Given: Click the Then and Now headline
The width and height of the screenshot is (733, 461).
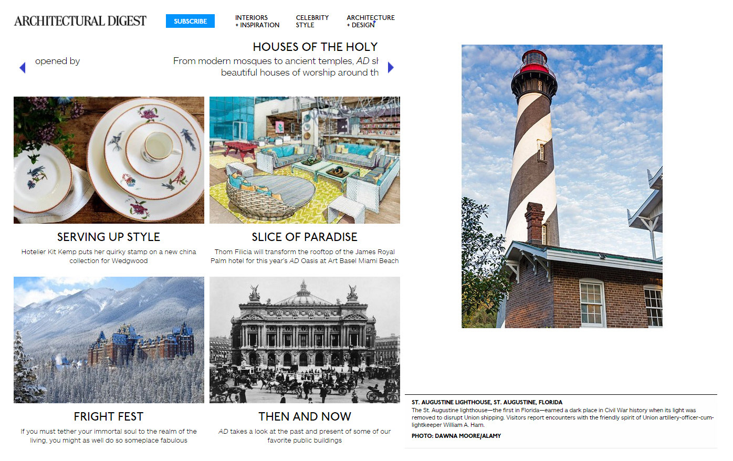Looking at the screenshot, I should (305, 416).
